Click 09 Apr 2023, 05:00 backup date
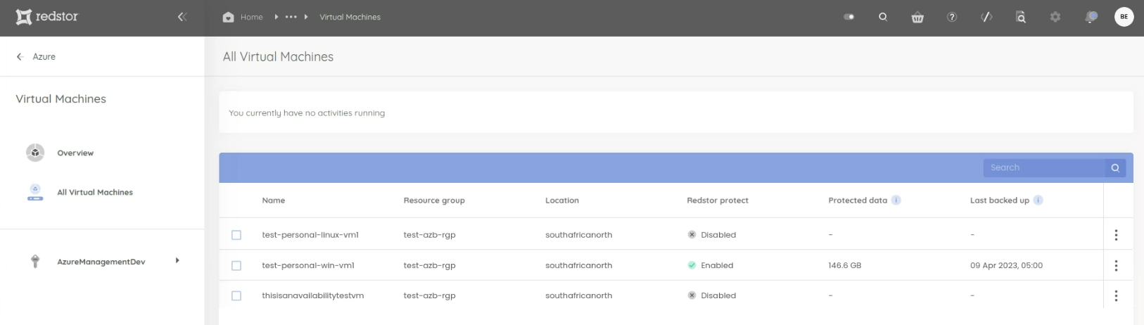Image resolution: width=1144 pixels, height=325 pixels. pyautogui.click(x=1006, y=265)
